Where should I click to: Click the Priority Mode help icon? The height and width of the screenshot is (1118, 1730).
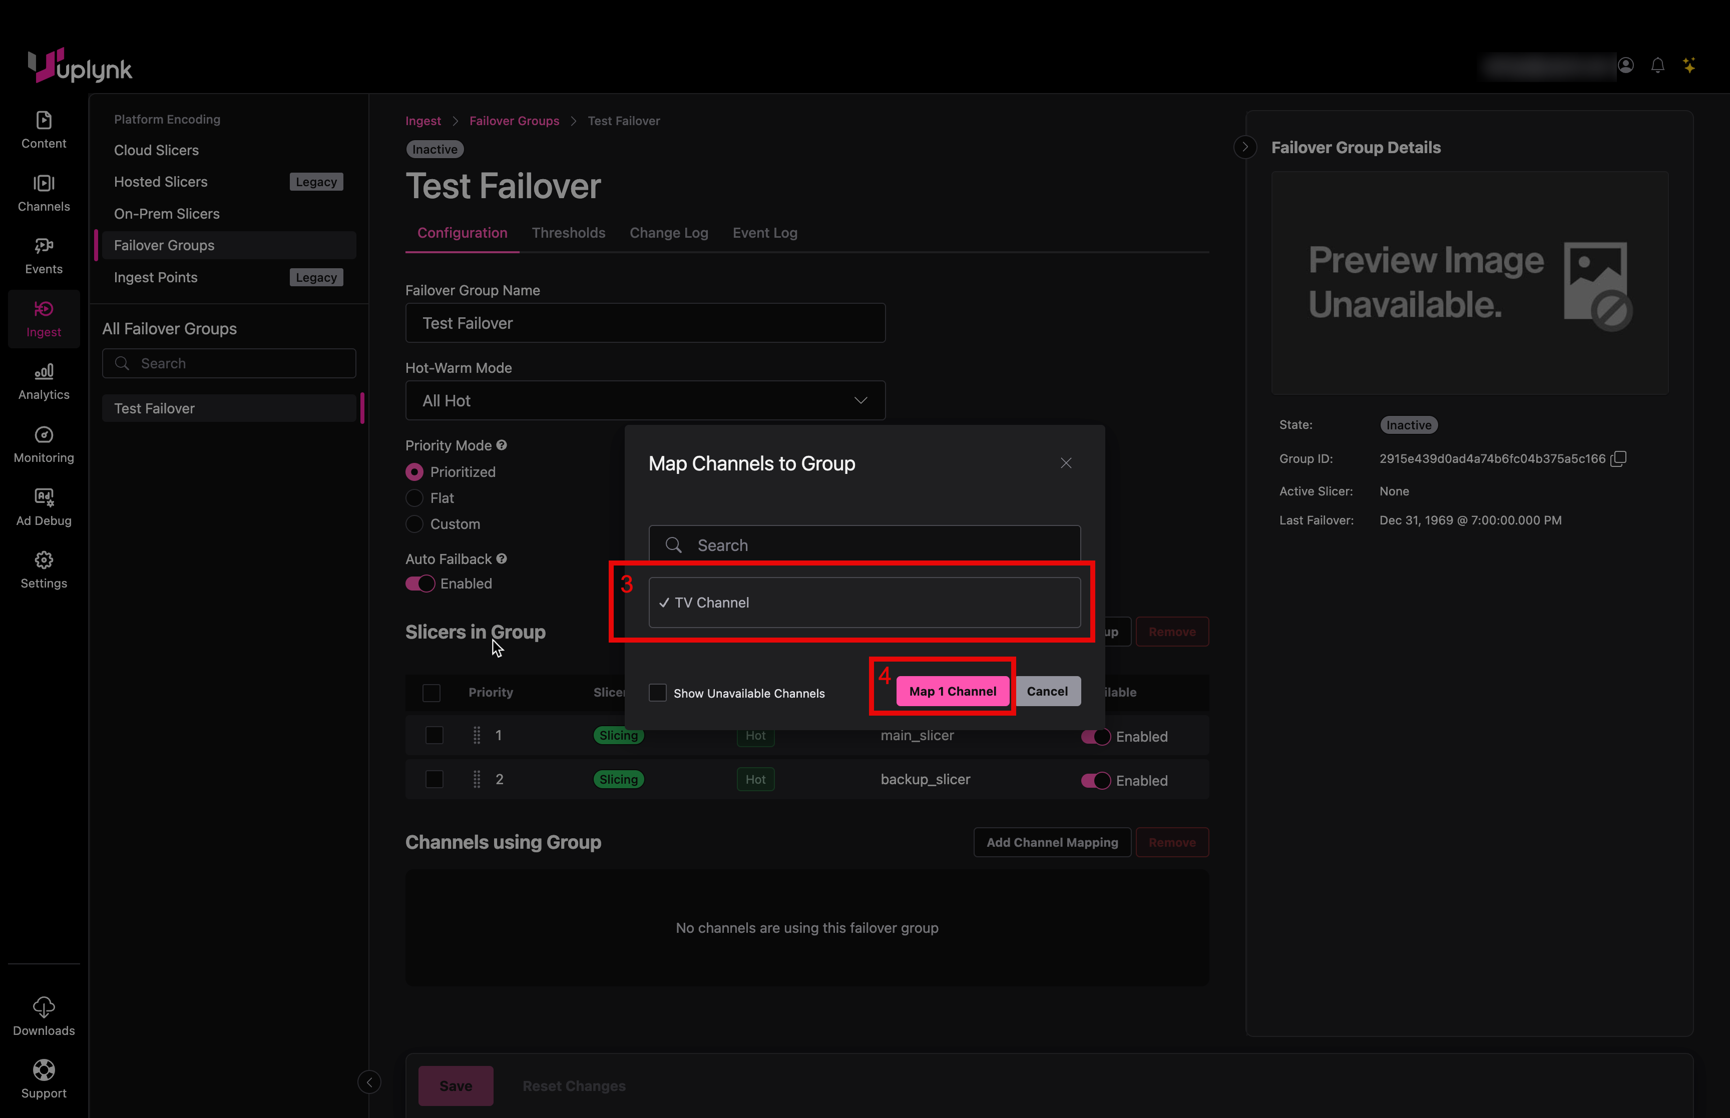(502, 445)
